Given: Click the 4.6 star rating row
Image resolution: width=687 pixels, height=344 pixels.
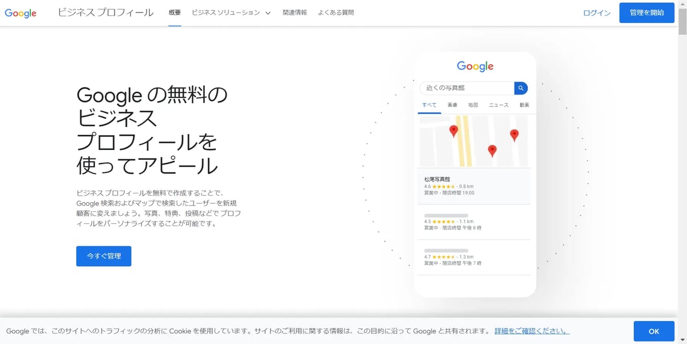Looking at the screenshot, I should [449, 187].
